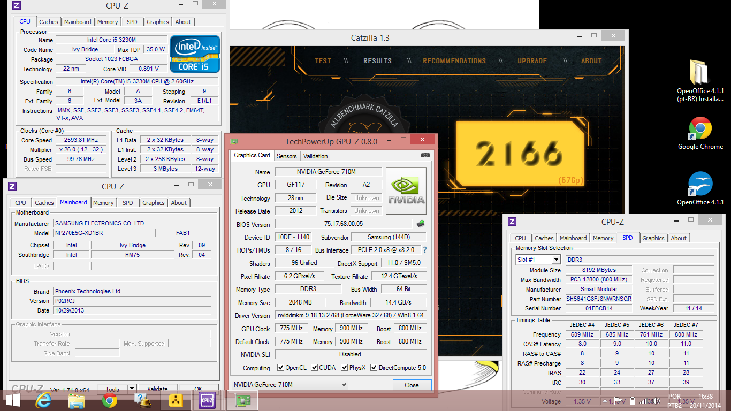Open the SPD tab in CPU-Z Mainboard window
This screenshot has width=731, height=411.
(x=128, y=203)
